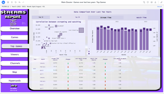Screen dimensions: 164x94
Task: Open the account user icon
Action: coord(155,2)
